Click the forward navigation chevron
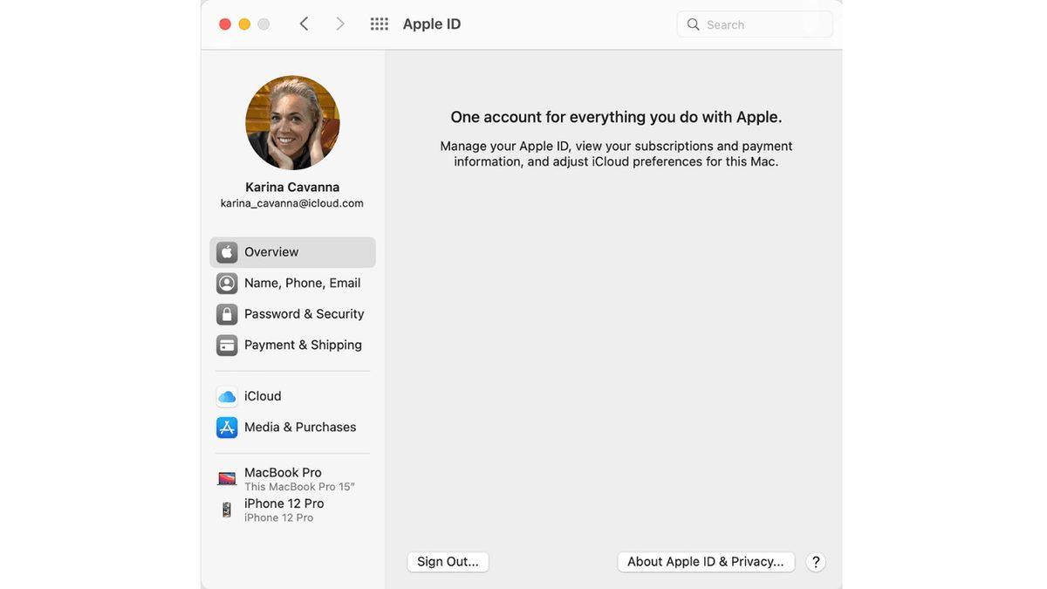Image resolution: width=1047 pixels, height=589 pixels. point(340,24)
